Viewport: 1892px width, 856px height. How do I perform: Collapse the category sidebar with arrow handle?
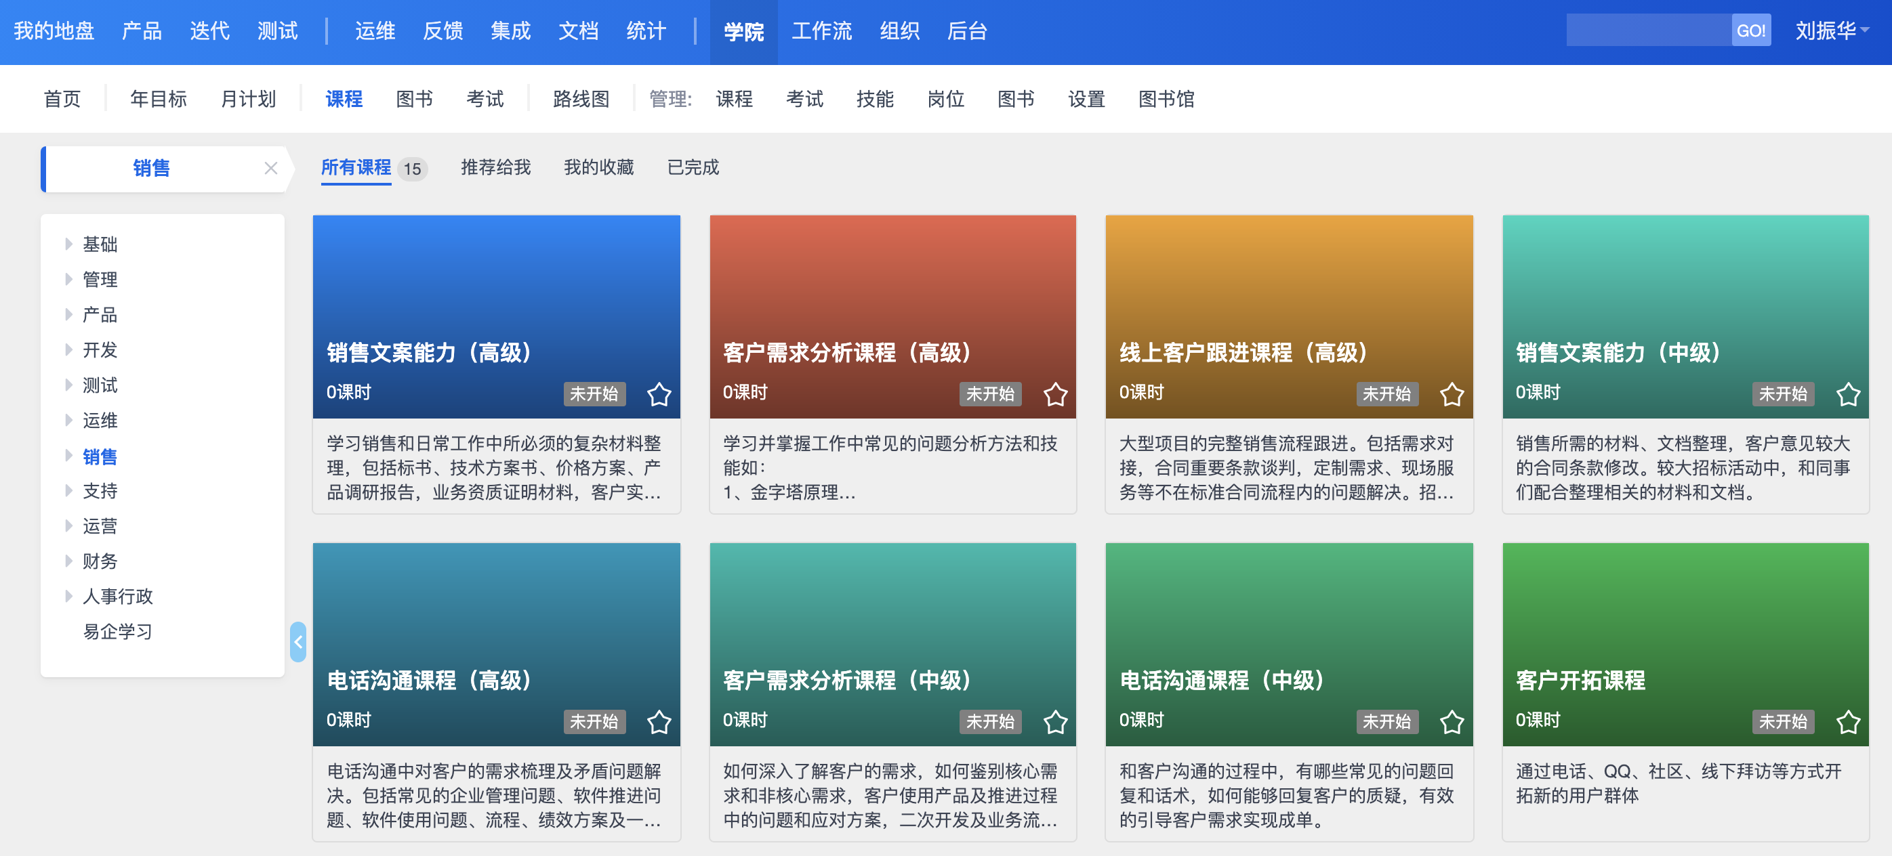click(x=298, y=641)
